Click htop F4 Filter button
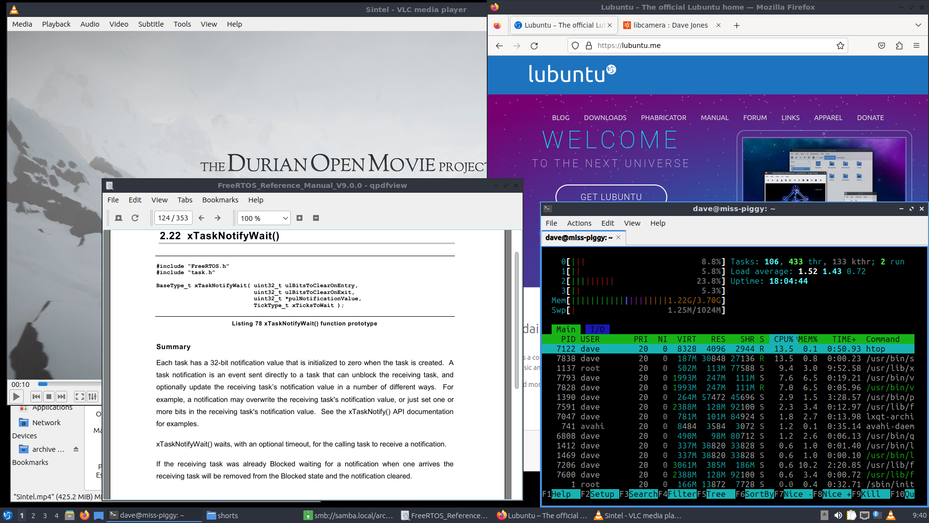Image resolution: width=929 pixels, height=523 pixels. click(677, 494)
